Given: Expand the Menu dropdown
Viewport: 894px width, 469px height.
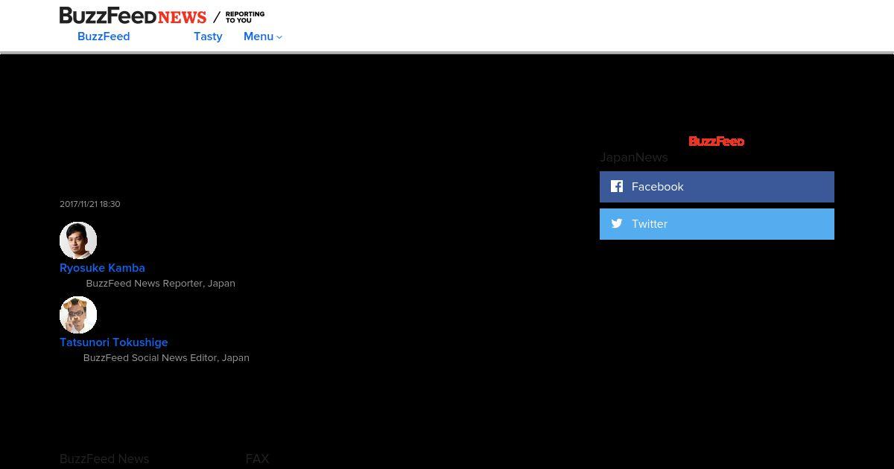Looking at the screenshot, I should pyautogui.click(x=263, y=36).
